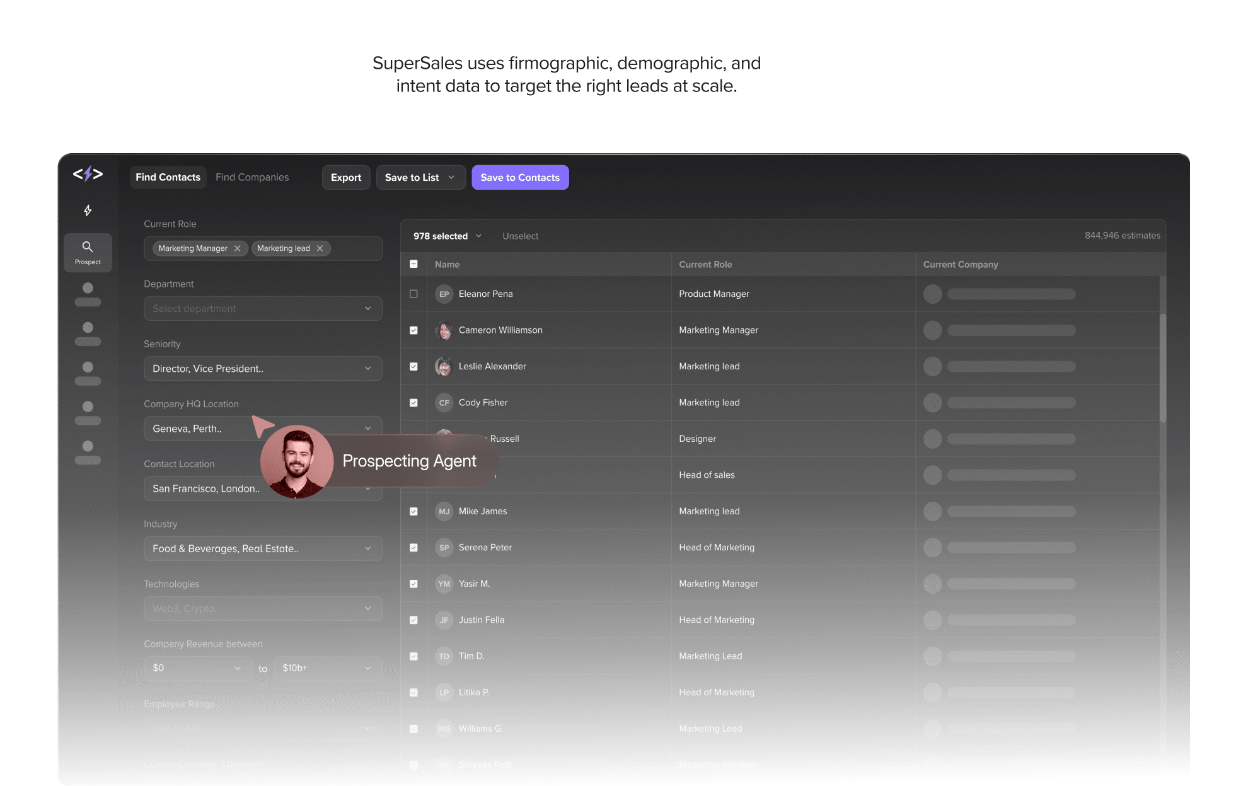This screenshot has width=1248, height=786.
Task: Select the Find Contacts tab
Action: click(168, 177)
